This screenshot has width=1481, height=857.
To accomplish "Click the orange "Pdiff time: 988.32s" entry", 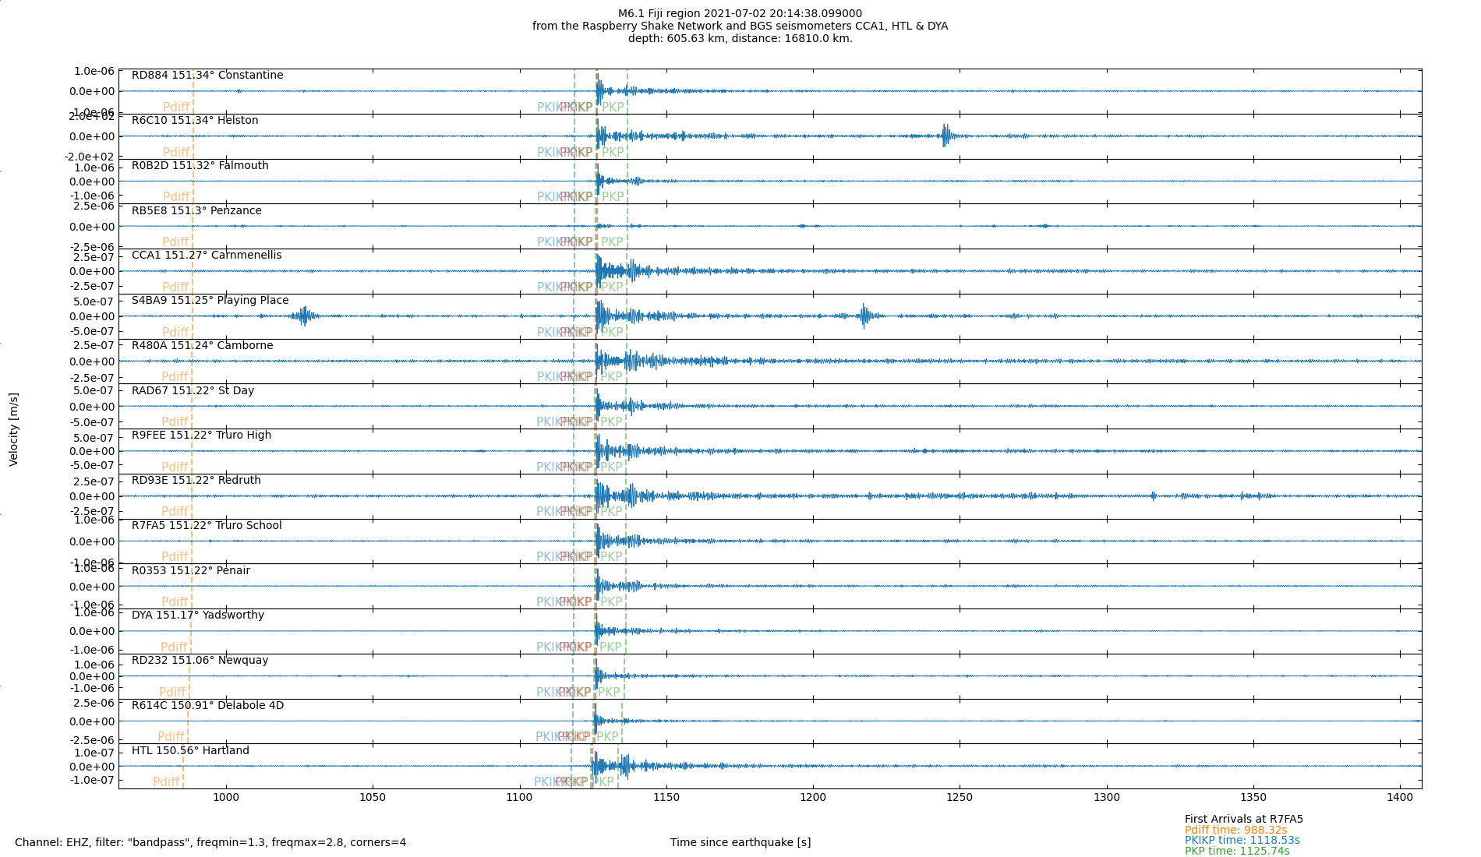I will coord(1236,830).
